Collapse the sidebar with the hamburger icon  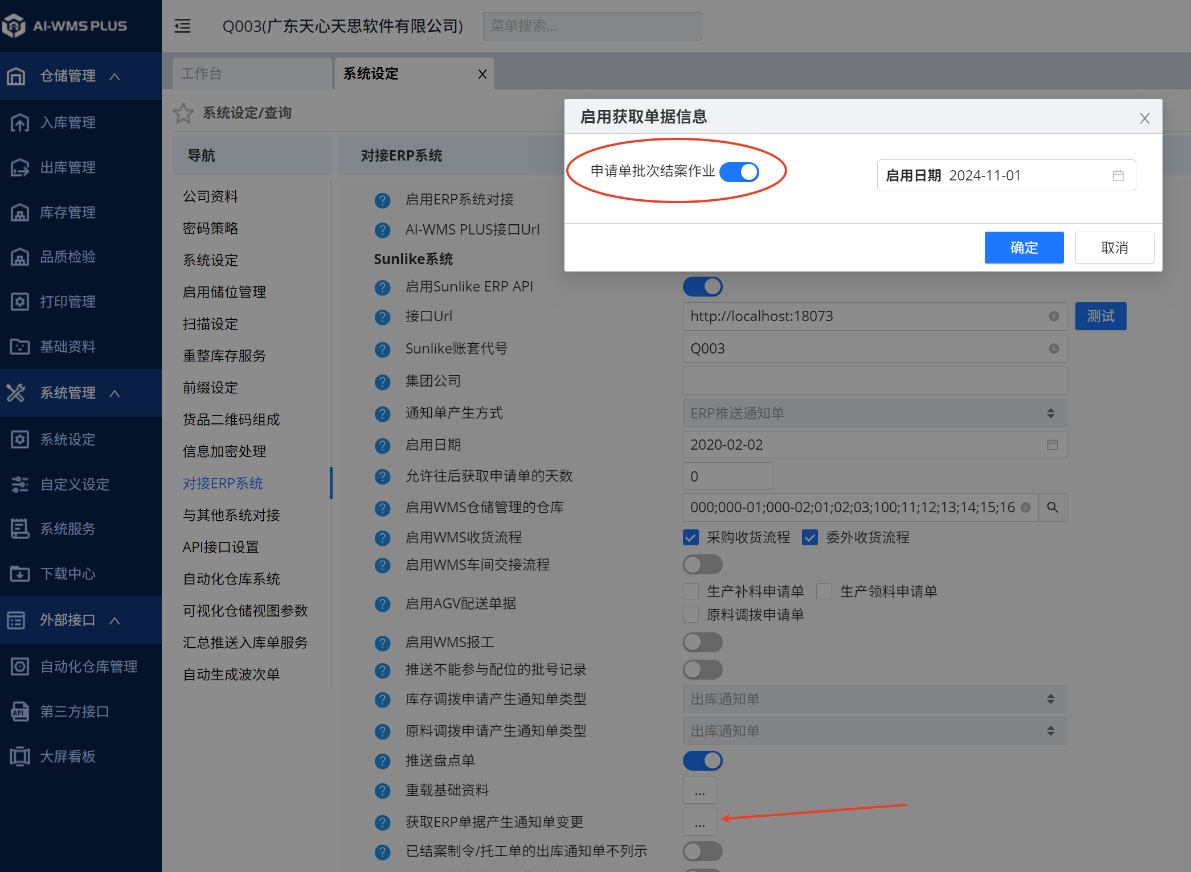tap(182, 26)
